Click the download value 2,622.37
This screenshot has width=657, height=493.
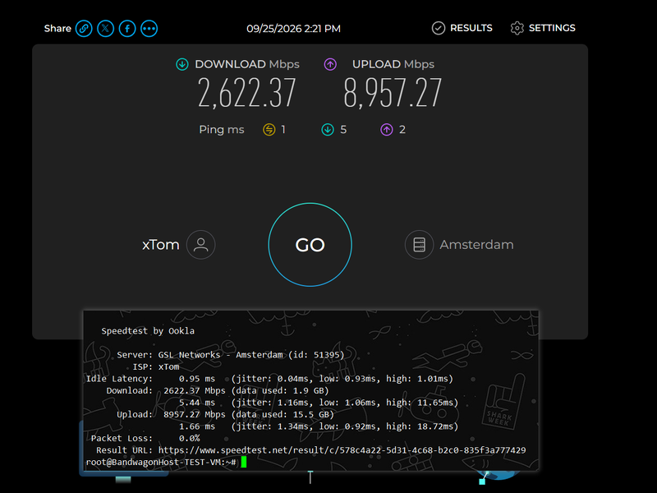click(247, 93)
